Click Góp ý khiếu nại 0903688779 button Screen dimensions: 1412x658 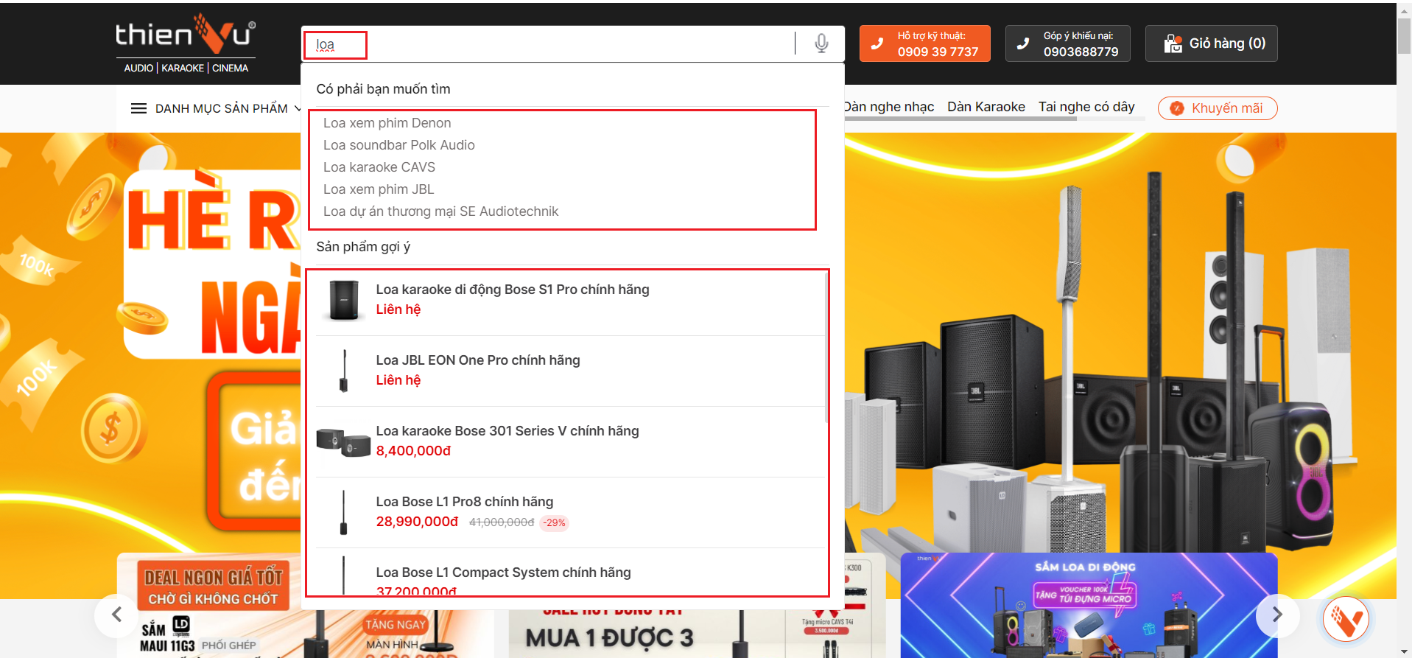click(1068, 43)
